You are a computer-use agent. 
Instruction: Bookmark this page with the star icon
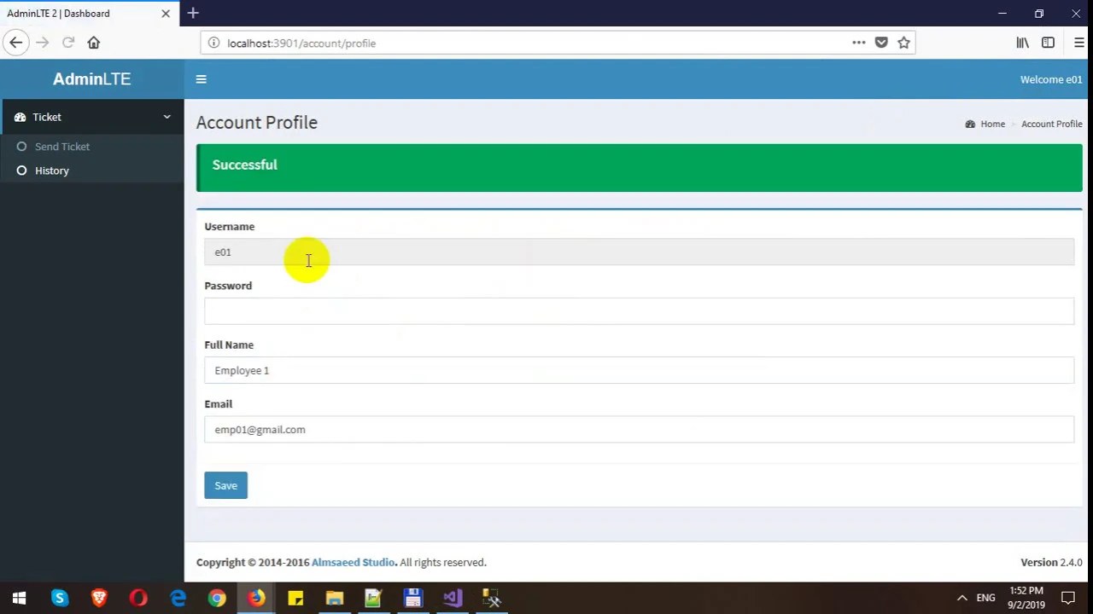[x=903, y=43]
